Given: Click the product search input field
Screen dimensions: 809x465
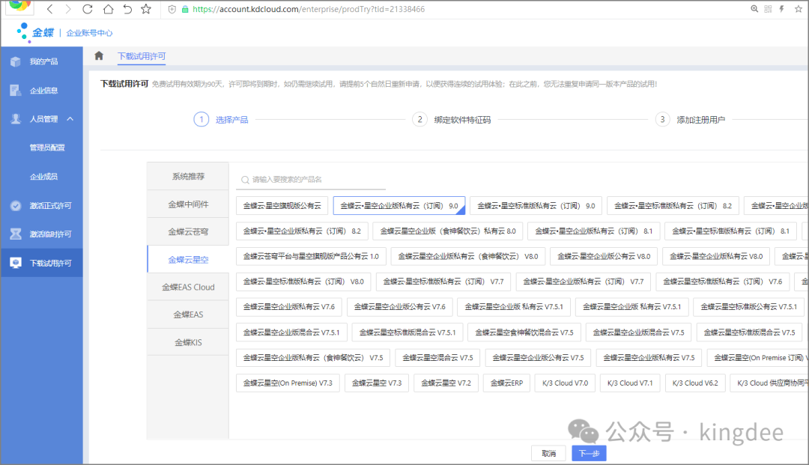Looking at the screenshot, I should point(315,180).
